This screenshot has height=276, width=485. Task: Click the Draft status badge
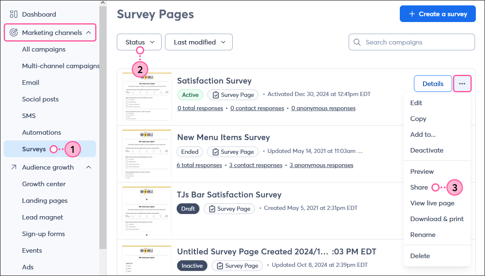(188, 209)
